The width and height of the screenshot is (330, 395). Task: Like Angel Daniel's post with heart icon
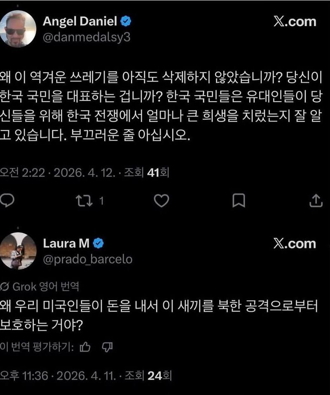(161, 201)
